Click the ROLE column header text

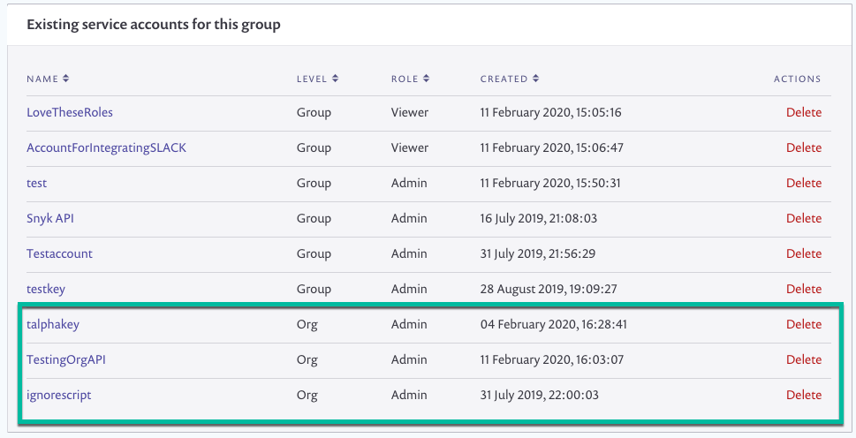click(x=405, y=79)
